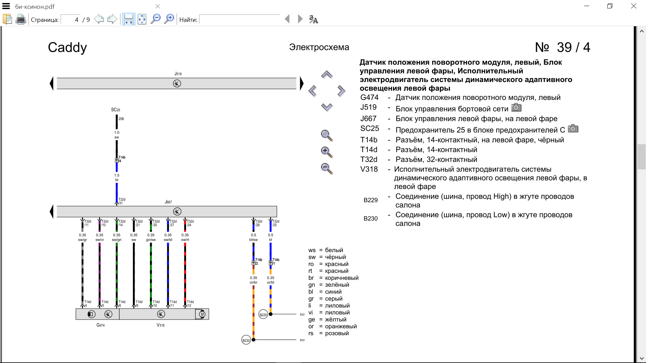Click the 'or = оранжевый' color key

pos(332,326)
